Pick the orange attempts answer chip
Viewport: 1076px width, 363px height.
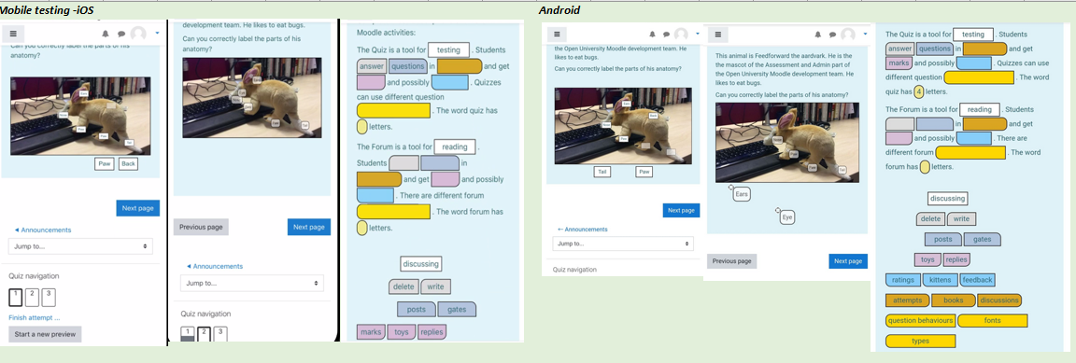(907, 300)
